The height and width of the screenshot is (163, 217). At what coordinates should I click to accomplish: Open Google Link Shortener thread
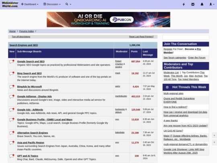coord(184,151)
